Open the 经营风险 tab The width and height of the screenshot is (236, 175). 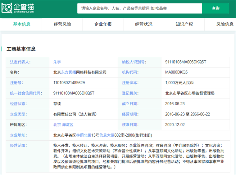click(62, 24)
